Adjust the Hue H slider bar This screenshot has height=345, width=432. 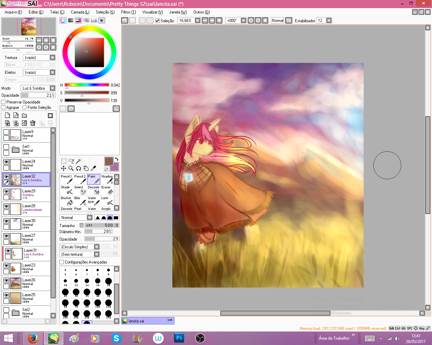tap(87, 85)
